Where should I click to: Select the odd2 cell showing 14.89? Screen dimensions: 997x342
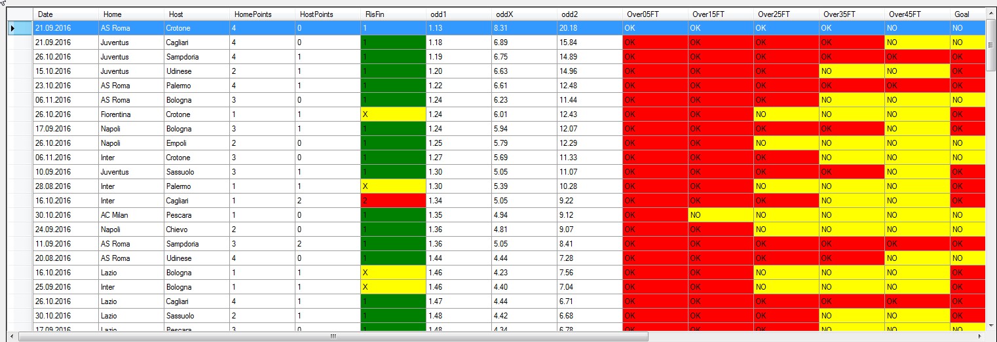pyautogui.click(x=590, y=57)
